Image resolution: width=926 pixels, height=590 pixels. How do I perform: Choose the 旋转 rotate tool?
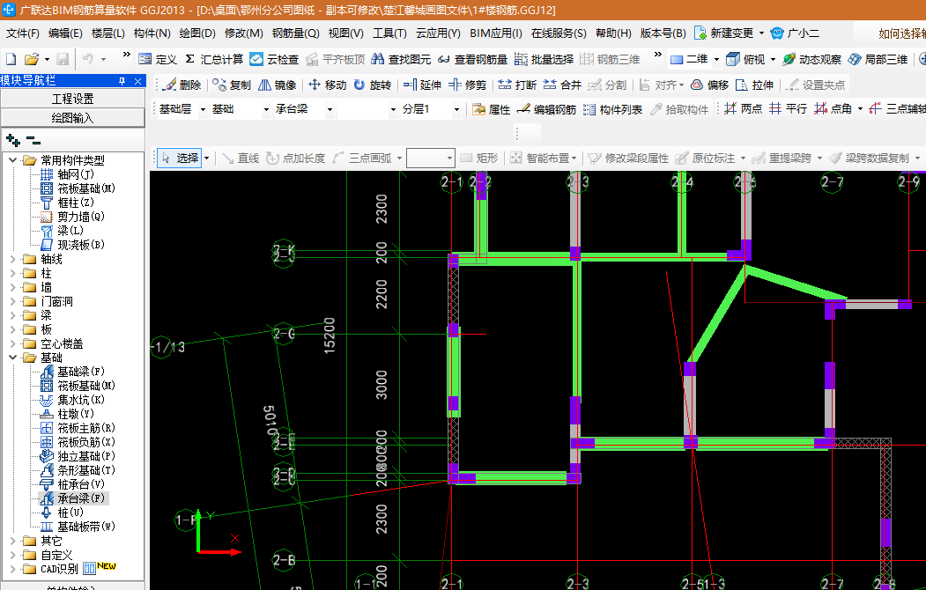pyautogui.click(x=372, y=85)
